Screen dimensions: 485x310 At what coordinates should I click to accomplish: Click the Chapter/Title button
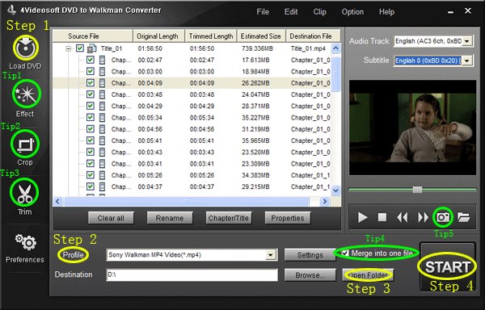point(229,218)
